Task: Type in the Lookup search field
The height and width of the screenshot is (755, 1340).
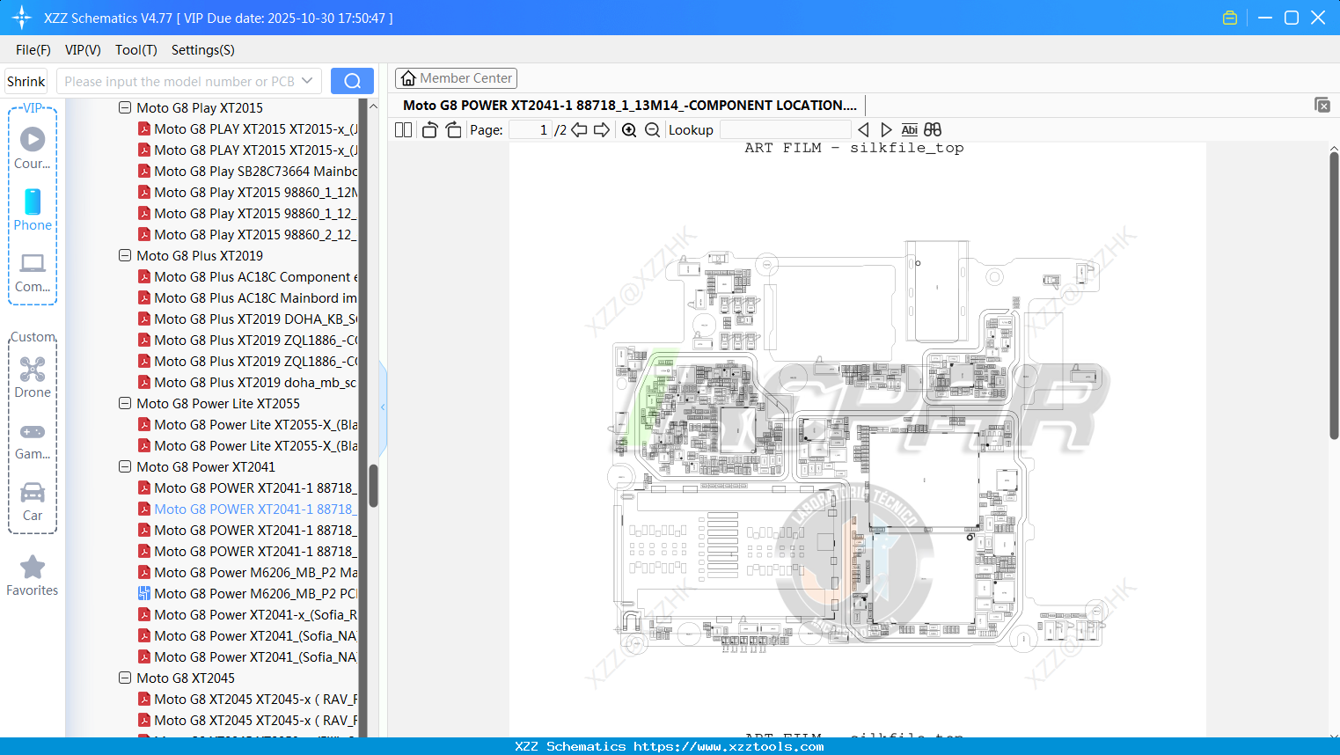Action: click(786, 129)
